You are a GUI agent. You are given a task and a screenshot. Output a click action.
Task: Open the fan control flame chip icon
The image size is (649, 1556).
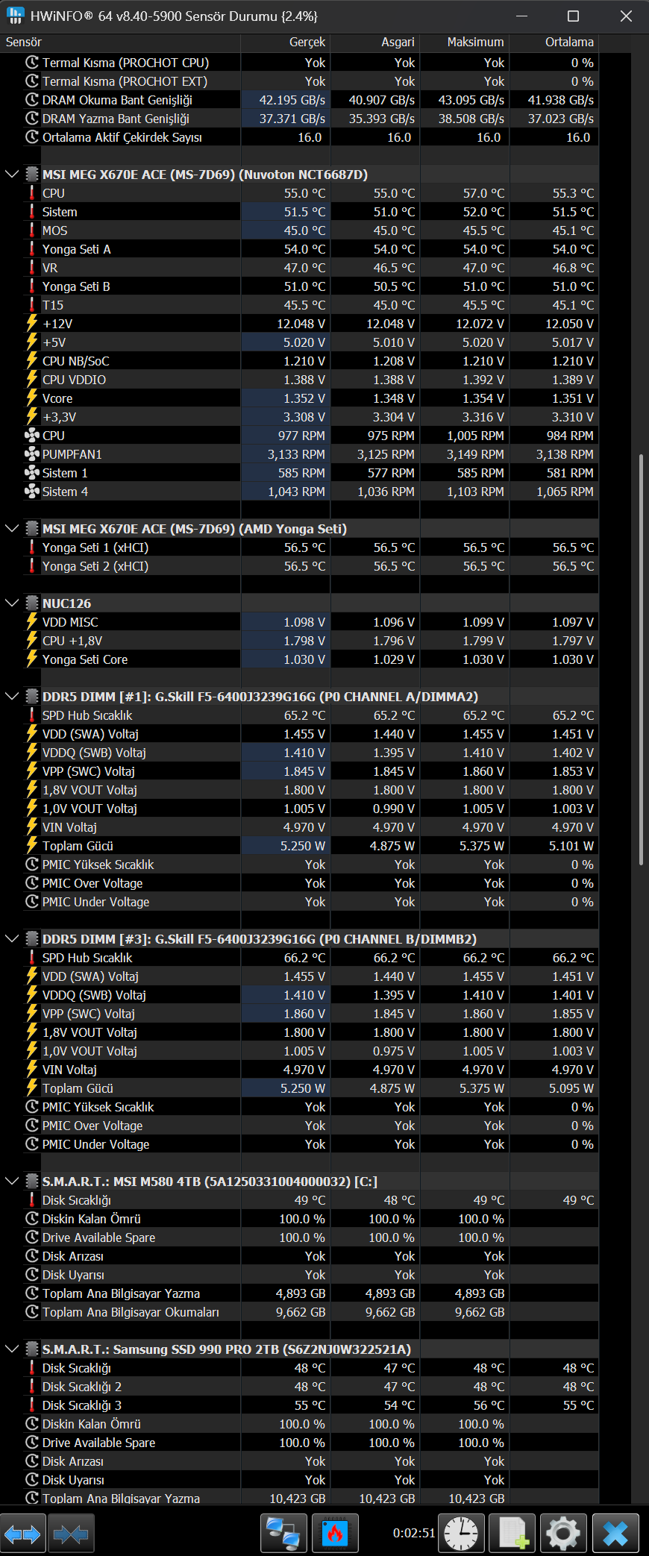click(335, 1534)
